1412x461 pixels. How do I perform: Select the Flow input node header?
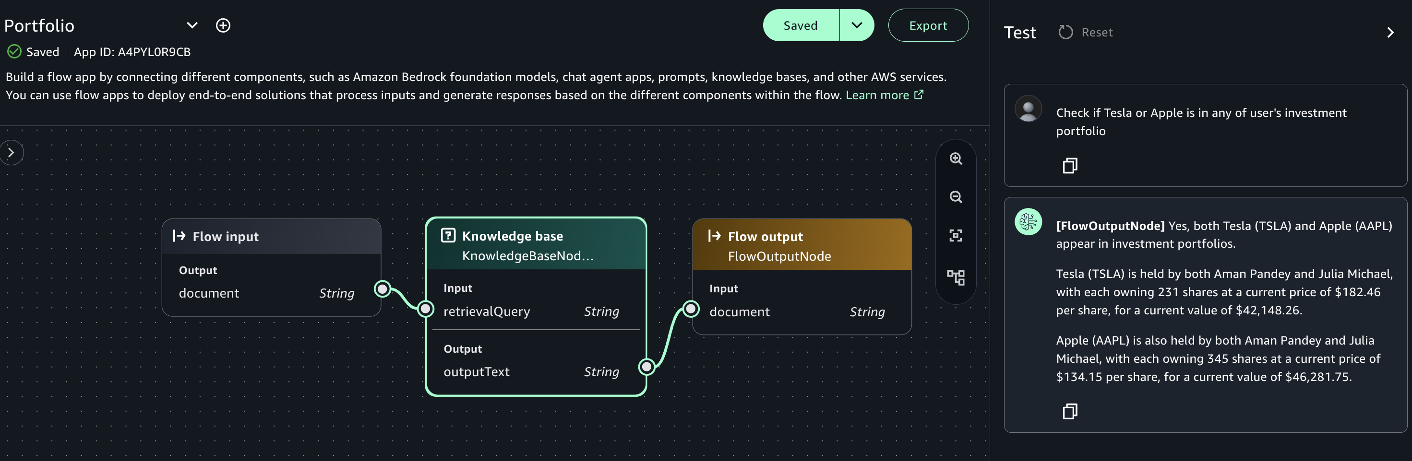click(271, 237)
